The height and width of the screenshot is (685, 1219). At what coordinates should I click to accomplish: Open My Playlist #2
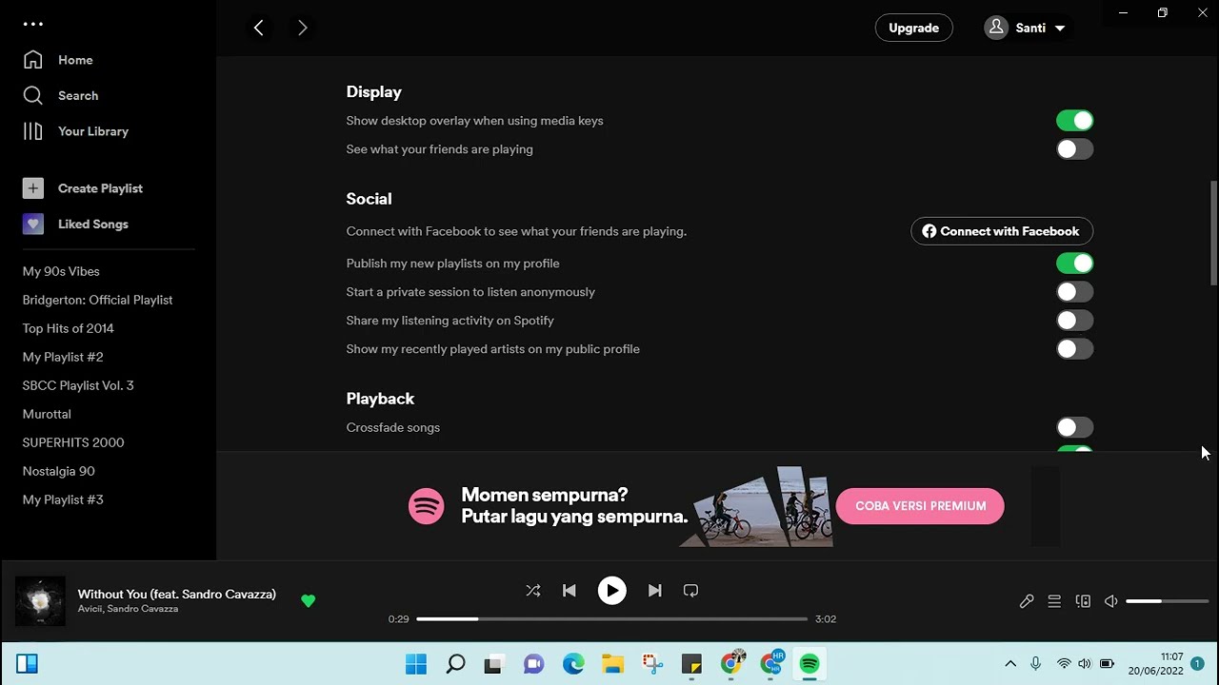pos(63,357)
